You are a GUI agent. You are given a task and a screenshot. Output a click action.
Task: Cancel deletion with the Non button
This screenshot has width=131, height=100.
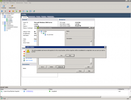(70, 55)
